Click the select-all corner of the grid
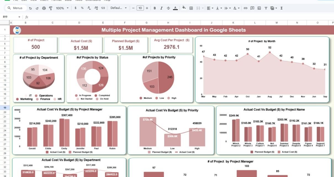 point(5,22)
